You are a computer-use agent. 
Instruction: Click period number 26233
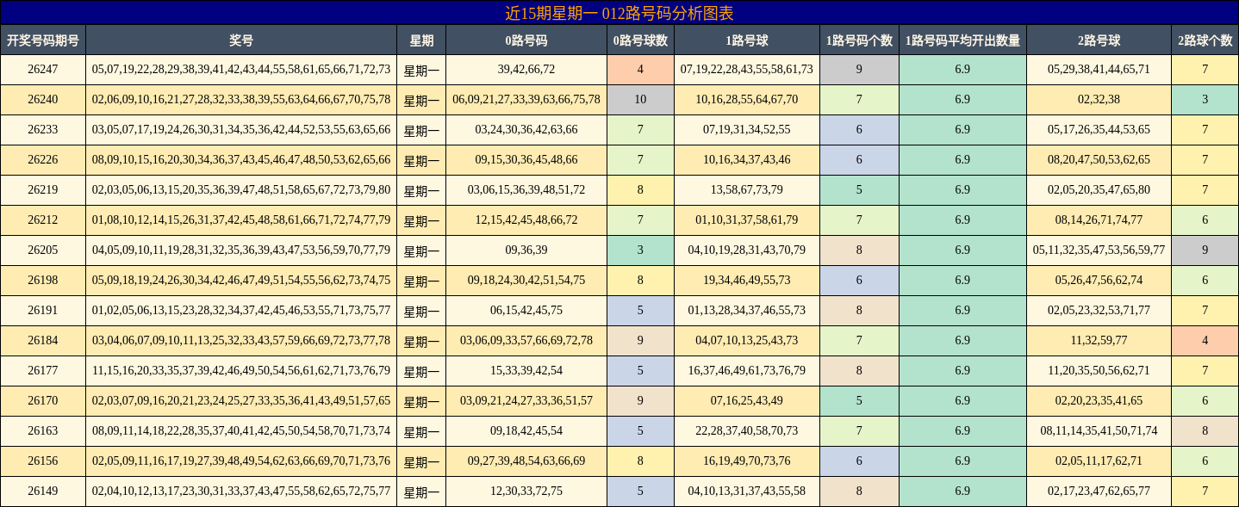coord(43,130)
